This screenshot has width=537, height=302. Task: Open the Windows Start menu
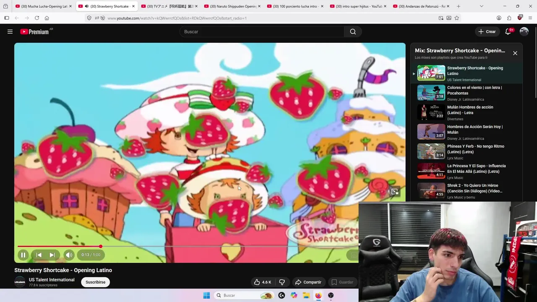tap(206, 295)
